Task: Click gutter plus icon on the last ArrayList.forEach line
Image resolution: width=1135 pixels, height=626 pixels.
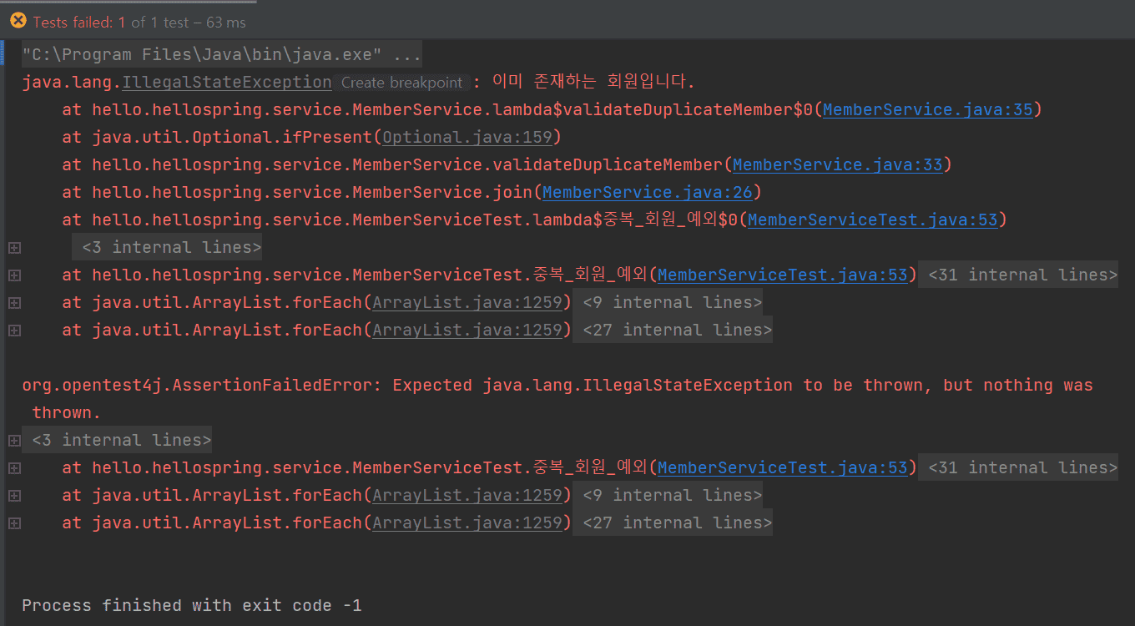Action: click(x=13, y=523)
